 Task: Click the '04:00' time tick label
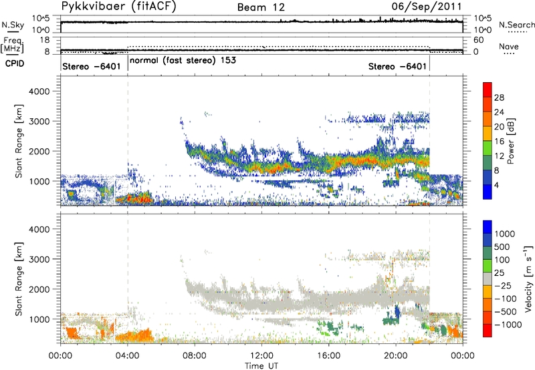click(128, 356)
